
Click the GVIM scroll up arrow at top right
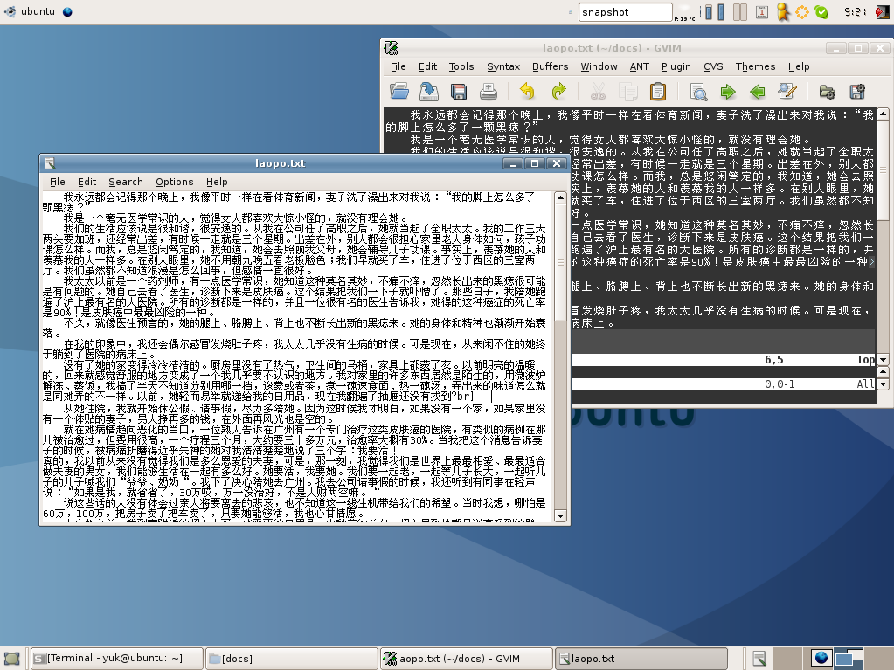(x=883, y=114)
